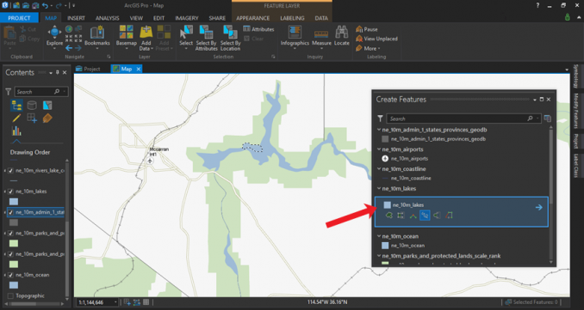584x310 pixels.
Task: Open the map scale dropdown
Action: point(115,302)
